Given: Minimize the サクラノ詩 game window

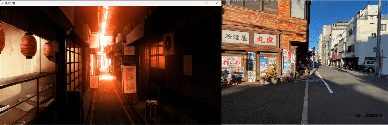Looking at the screenshot, I should tap(196, 3).
